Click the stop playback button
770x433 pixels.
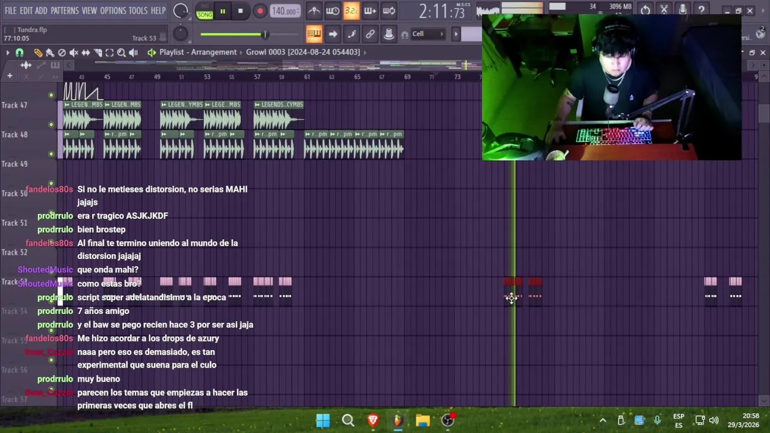click(240, 11)
